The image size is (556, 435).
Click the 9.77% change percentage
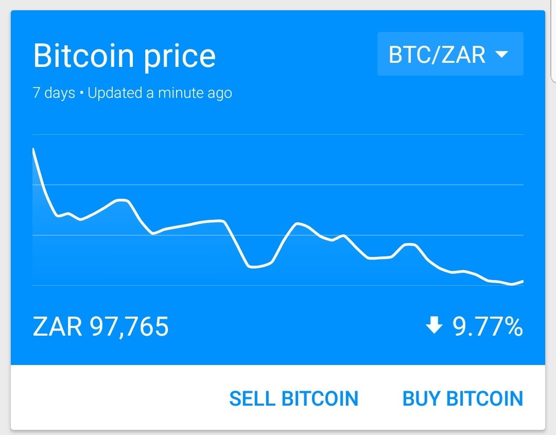(x=487, y=326)
